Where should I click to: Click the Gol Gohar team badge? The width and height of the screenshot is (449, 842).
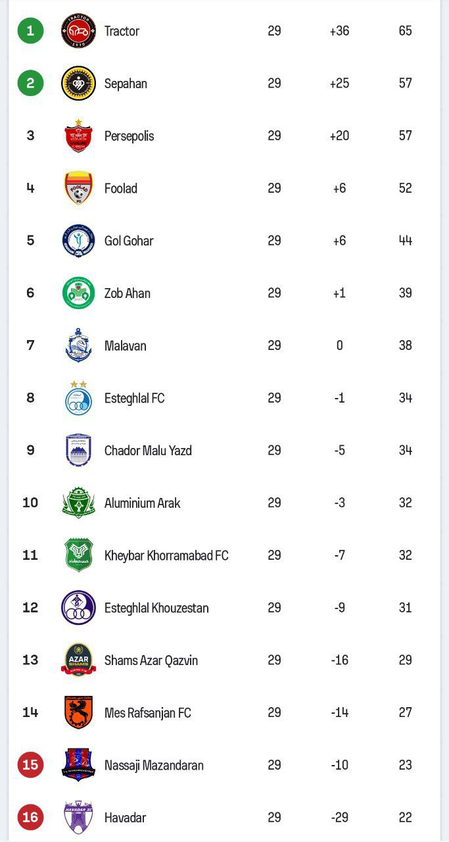tap(78, 241)
